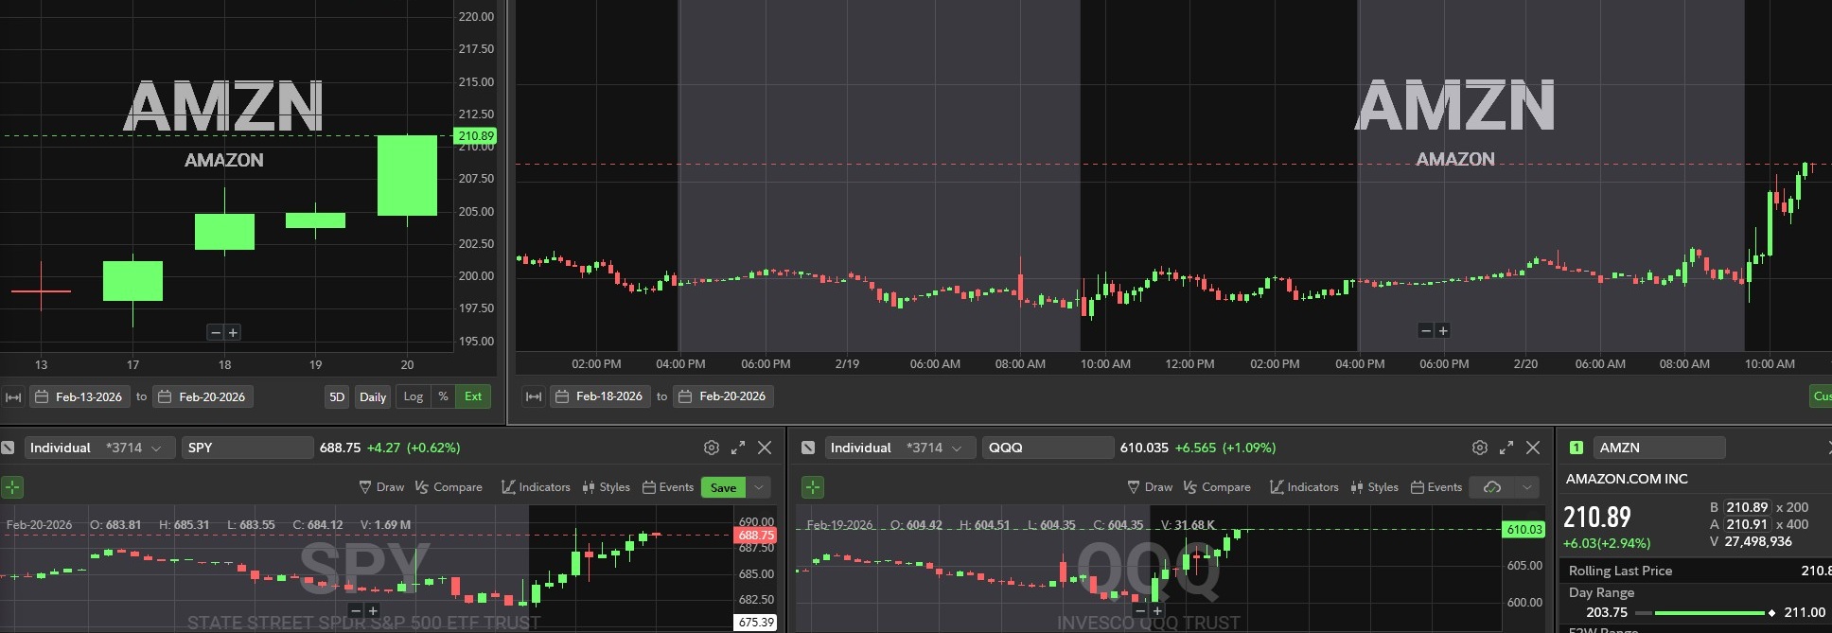Open Feb-20-2026 end date picker on intraday chart
The height and width of the screenshot is (633, 1832).
pos(723,396)
